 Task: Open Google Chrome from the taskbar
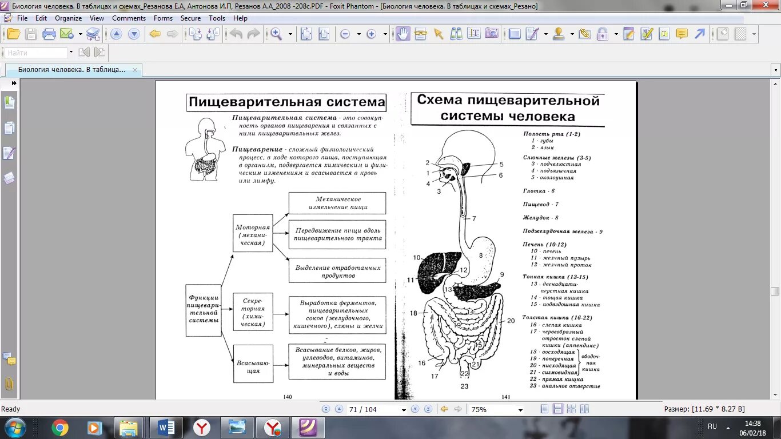60,428
